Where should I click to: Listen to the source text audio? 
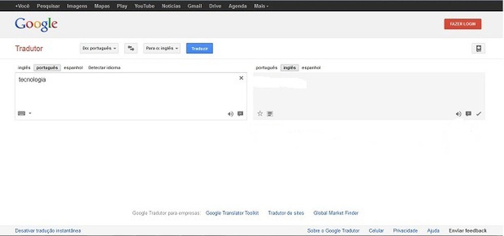[230, 114]
